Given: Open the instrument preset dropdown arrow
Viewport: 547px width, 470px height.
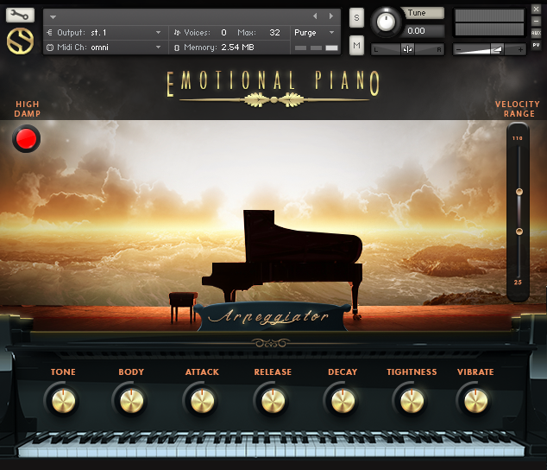Looking at the screenshot, I should (53, 16).
